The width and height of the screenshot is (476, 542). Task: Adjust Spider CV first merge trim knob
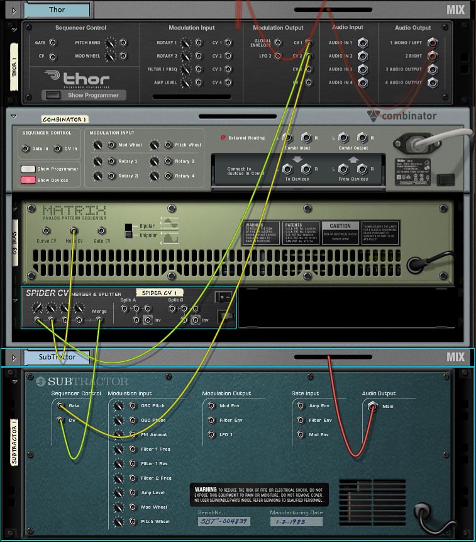pos(37,308)
